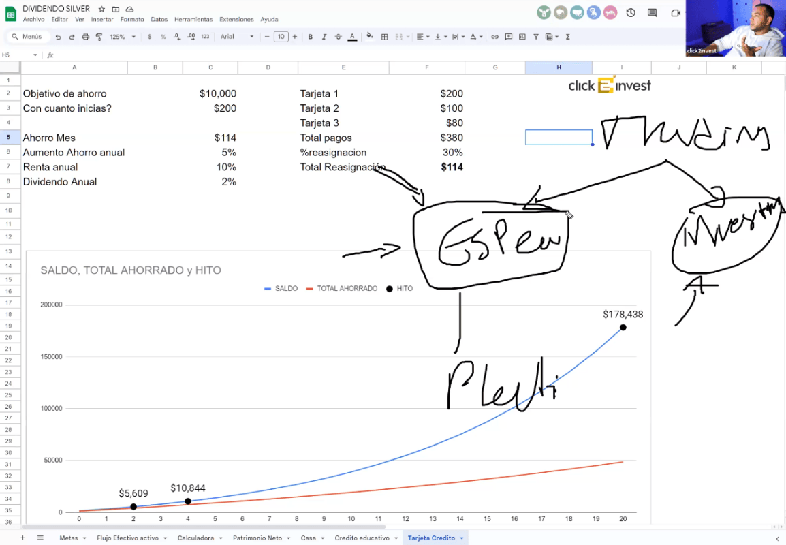Open the 125% zoom dropdown

point(123,37)
